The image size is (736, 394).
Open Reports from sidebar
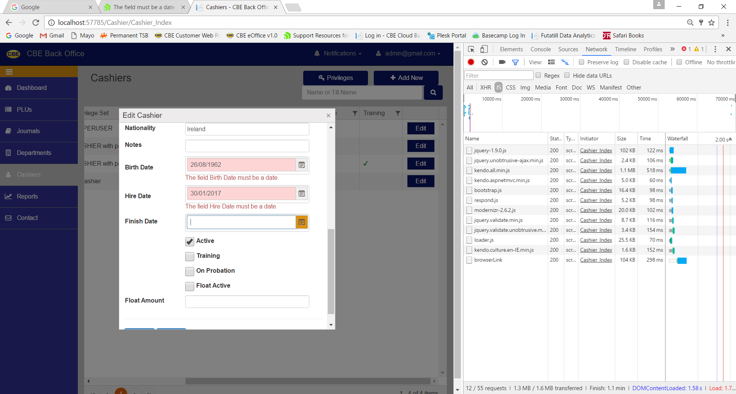click(39, 197)
